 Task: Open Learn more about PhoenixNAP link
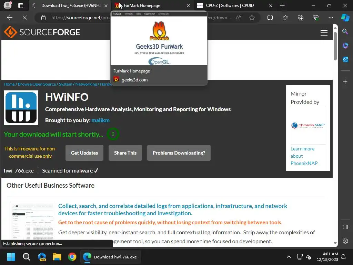pyautogui.click(x=304, y=156)
